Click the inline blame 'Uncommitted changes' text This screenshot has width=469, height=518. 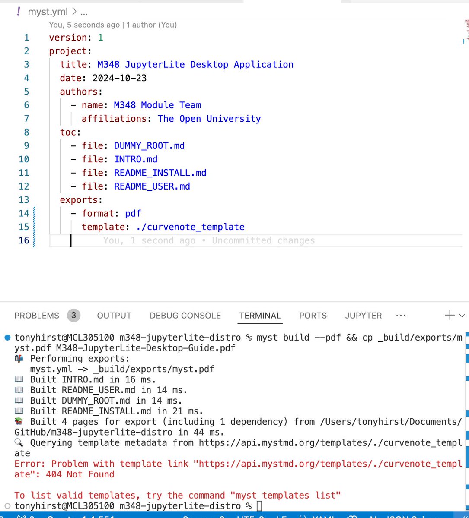(263, 240)
